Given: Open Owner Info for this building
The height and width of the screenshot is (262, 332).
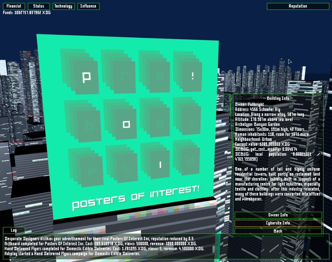Looking at the screenshot, I should pos(278,215).
